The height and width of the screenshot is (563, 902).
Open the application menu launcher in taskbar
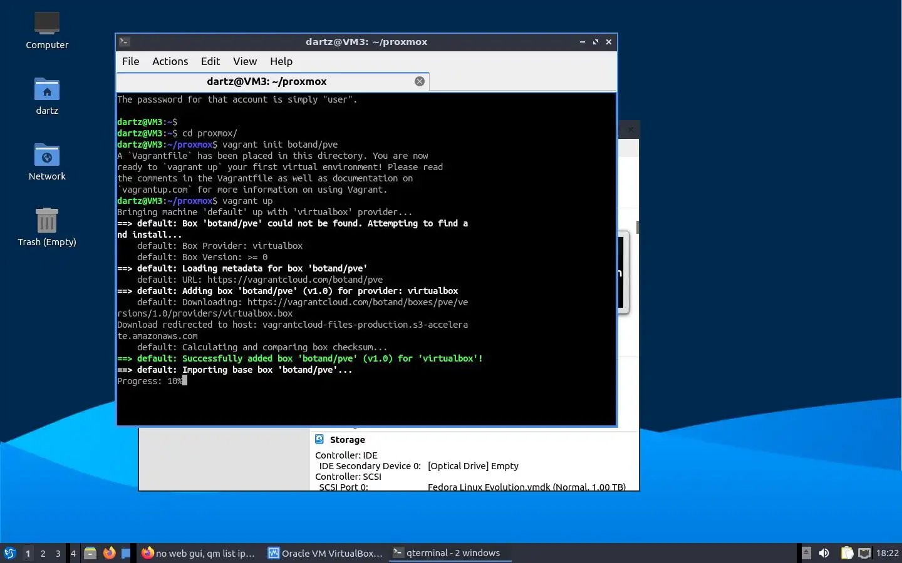tap(10, 553)
